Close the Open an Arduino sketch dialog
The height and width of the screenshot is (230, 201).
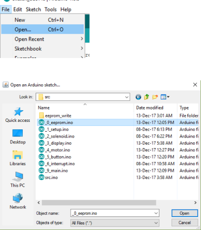[195, 85]
